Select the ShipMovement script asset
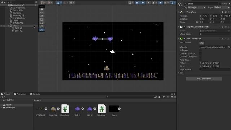 102,110
